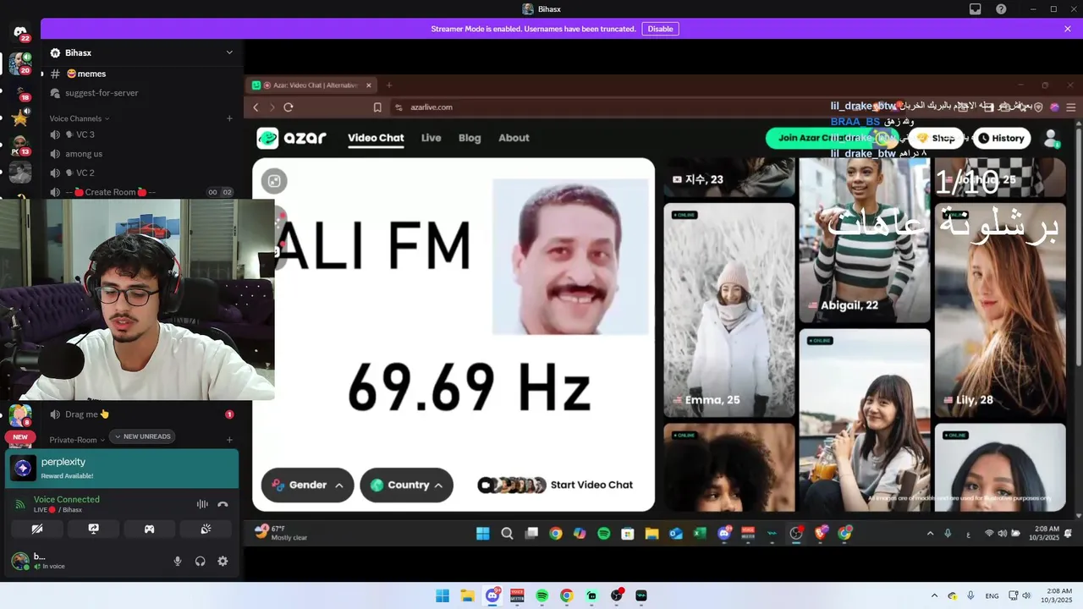
Task: Click the Azar logo
Action: coord(292,138)
